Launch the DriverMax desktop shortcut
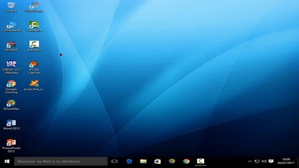 coord(11,105)
